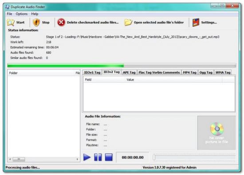Click the Work left value 218
This screenshot has height=175, width=244.
[48, 42]
